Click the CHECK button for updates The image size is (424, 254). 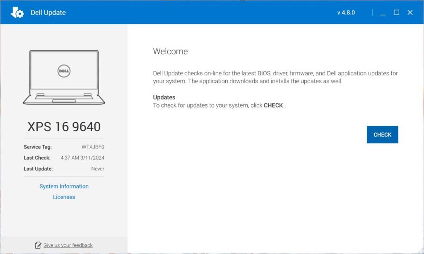coord(382,134)
